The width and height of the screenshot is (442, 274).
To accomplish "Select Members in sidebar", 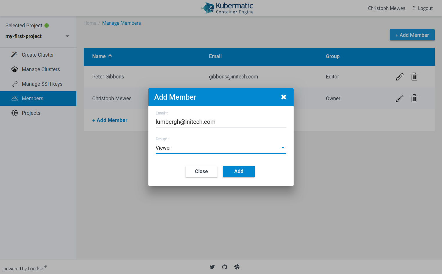I will pyautogui.click(x=38, y=99).
